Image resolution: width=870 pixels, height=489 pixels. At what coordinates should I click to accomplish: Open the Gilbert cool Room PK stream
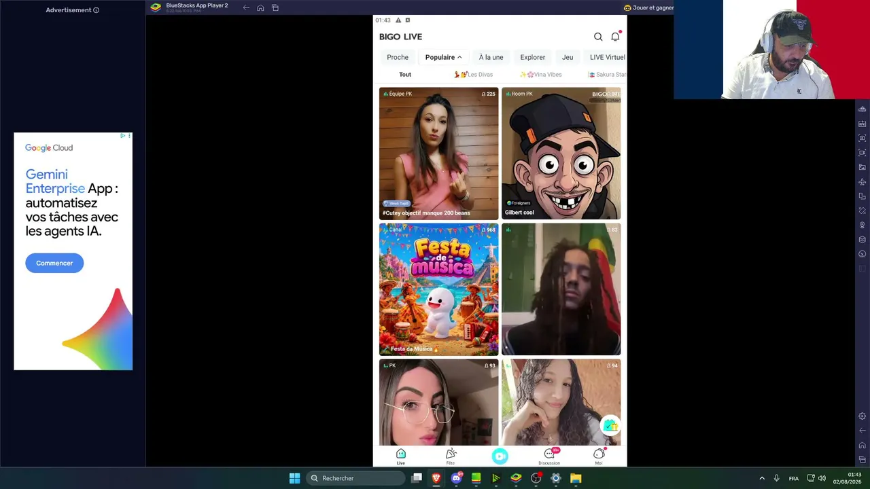561,153
